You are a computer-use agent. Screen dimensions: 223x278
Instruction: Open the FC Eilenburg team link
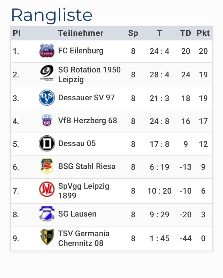81,51
